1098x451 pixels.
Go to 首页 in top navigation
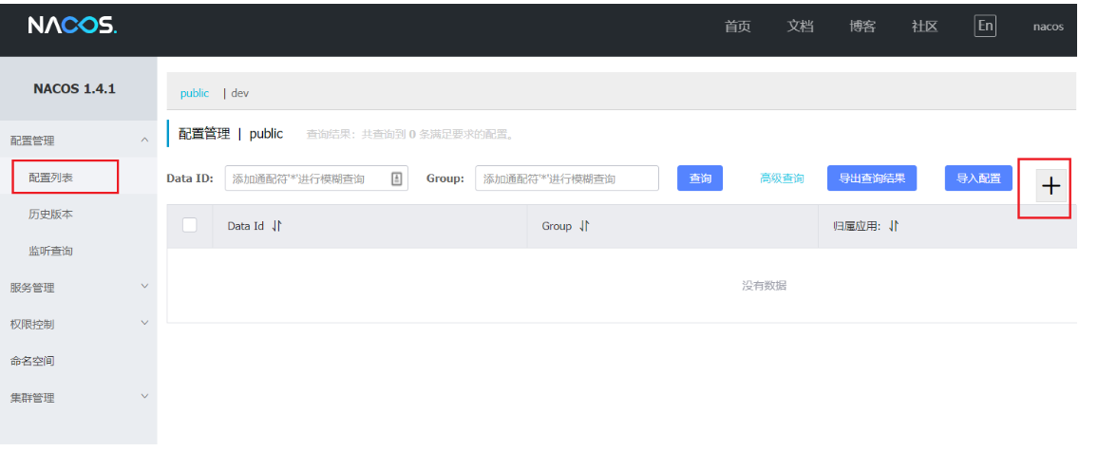click(x=737, y=27)
